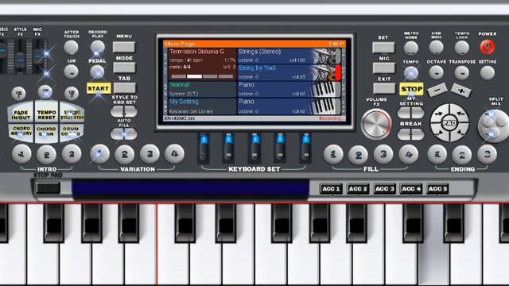Trigger Ending 2 button
Viewport: 509px width, 286px height.
coord(462,155)
